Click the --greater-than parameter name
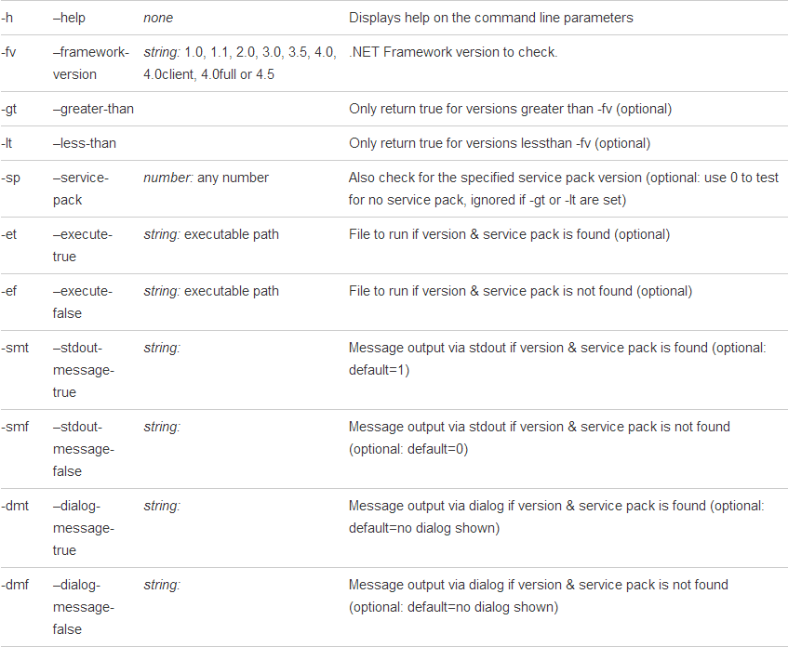Viewport: 788px width, 647px height. click(x=93, y=109)
